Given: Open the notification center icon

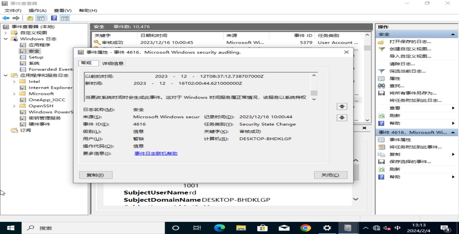Looking at the screenshot, I should pyautogui.click(x=445, y=228).
